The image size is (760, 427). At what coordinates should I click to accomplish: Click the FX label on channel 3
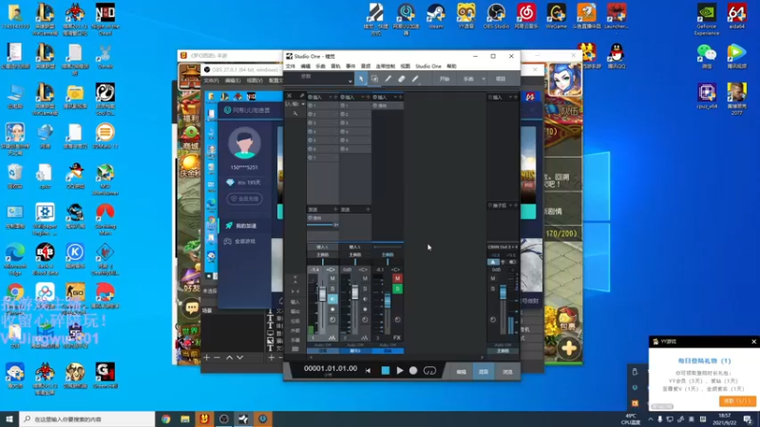point(397,338)
